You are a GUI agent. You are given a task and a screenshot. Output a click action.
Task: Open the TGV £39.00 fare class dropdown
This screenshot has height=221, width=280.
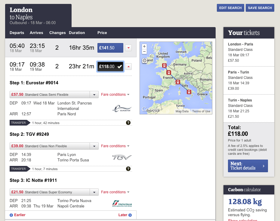(x=94, y=146)
